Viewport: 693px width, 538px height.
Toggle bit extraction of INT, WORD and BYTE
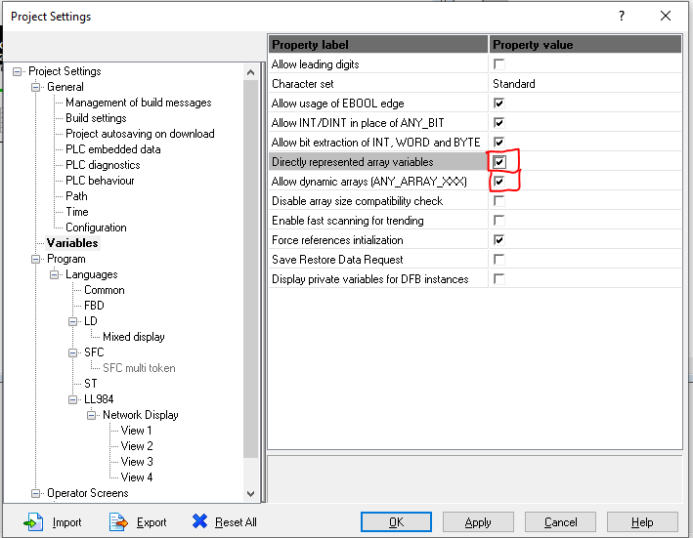click(498, 143)
